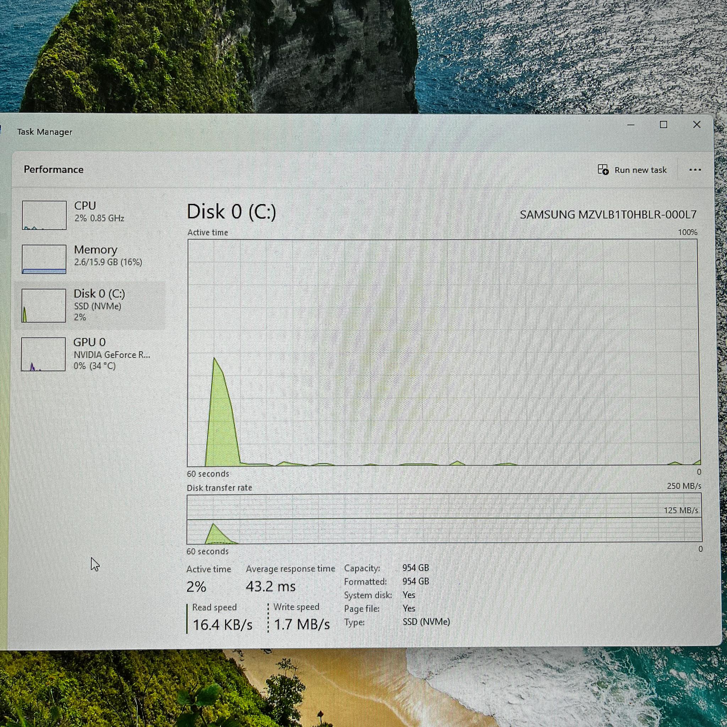Open the CPU performance entry
This screenshot has width=727, height=727.
tap(90, 214)
